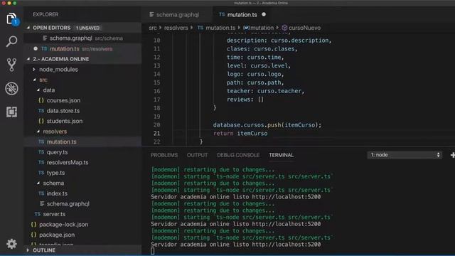
Task: Click 'resolvers' in the breadcrumb path
Action: (176, 28)
